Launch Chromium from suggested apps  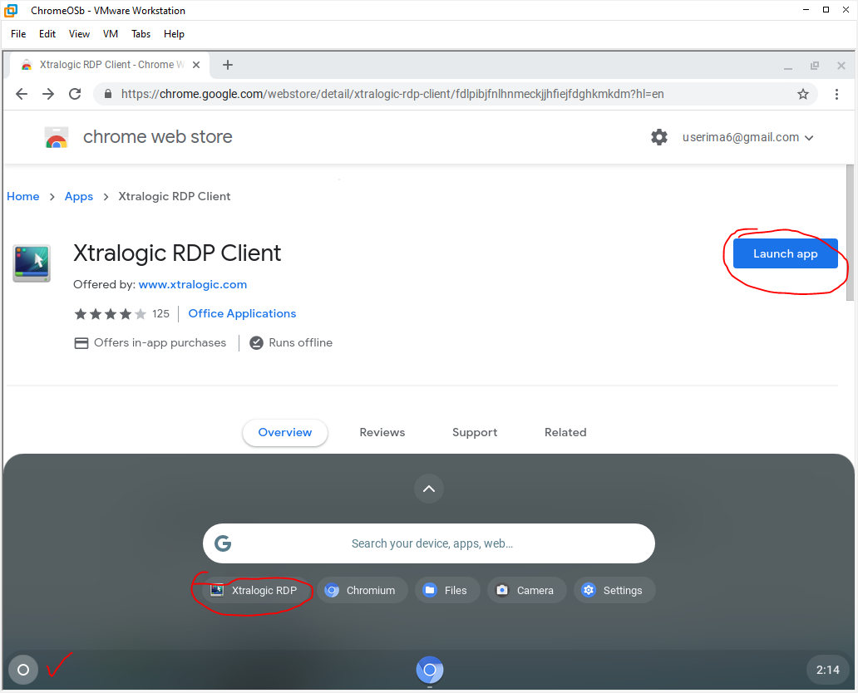(362, 590)
